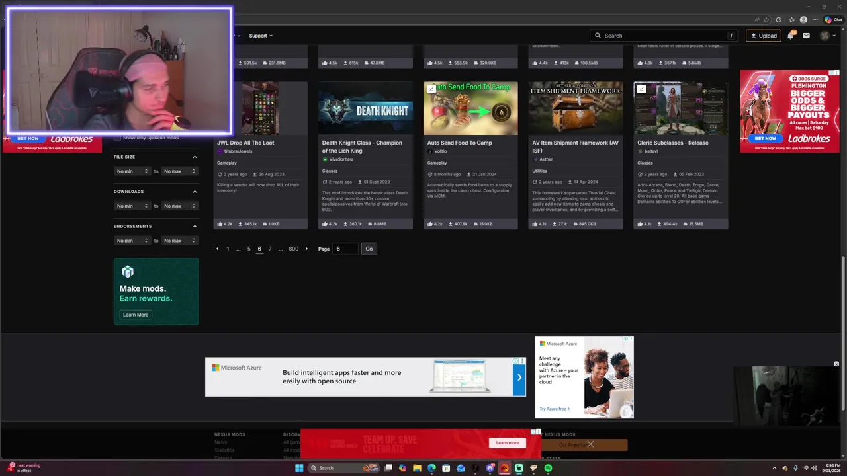The image size is (847, 476).
Task: Toggle checkmark on Auto Send Food thumbnail
Action: 431,89
